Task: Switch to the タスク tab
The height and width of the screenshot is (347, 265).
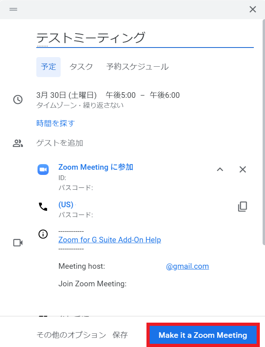Action: pos(81,67)
